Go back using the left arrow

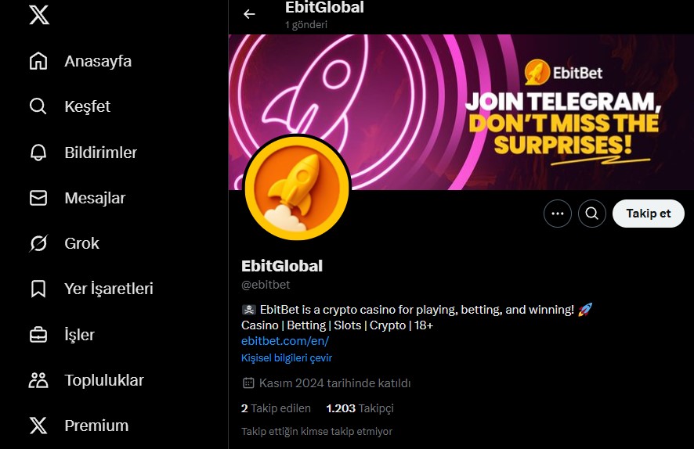click(x=249, y=14)
